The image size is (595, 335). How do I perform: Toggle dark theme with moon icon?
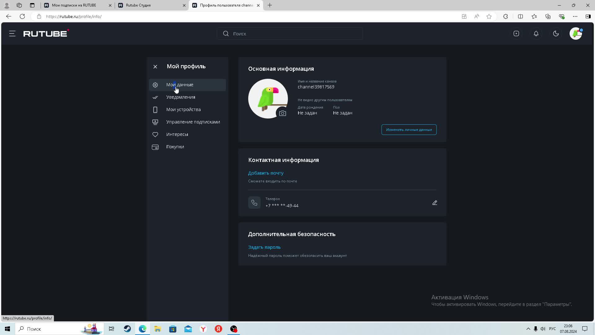[x=556, y=34]
